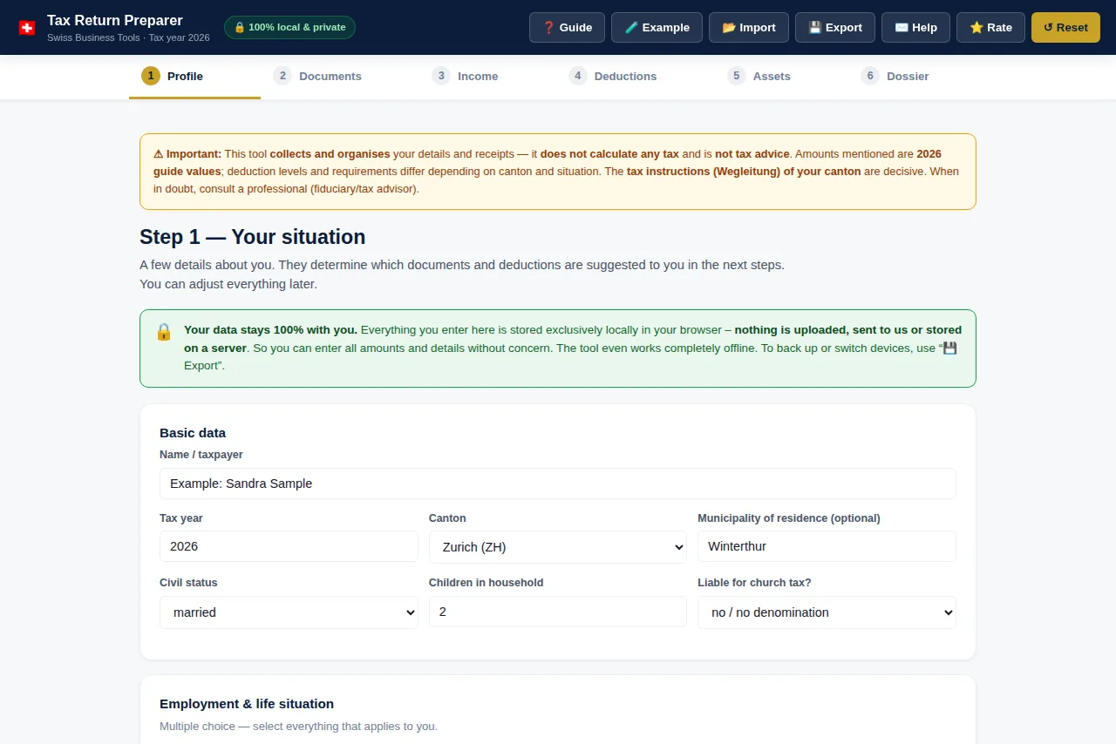Viewport: 1116px width, 744px height.
Task: Click the 100% local & private badge
Action: click(289, 27)
